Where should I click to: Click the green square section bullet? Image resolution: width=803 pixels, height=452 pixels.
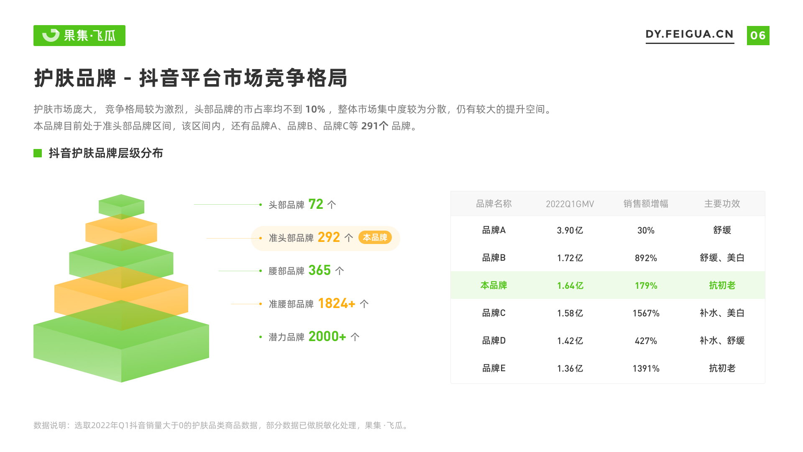pos(38,153)
